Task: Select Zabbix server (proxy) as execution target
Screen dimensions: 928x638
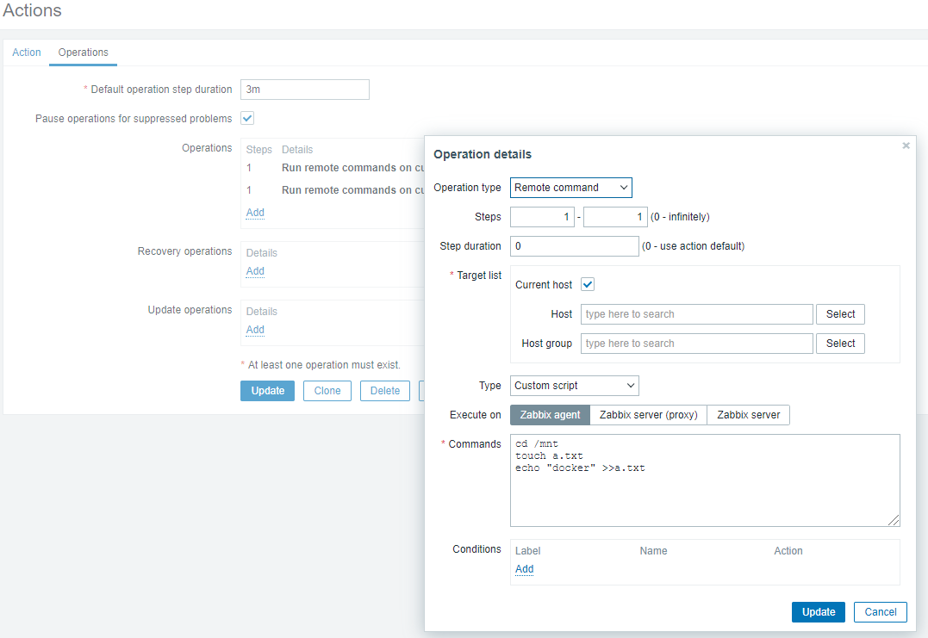Action: pyautogui.click(x=647, y=414)
